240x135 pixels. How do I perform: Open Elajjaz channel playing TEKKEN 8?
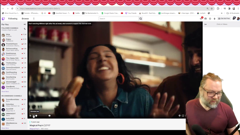14,40
